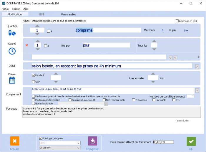
Task: Click the quantity value field
Action: click(37, 30)
